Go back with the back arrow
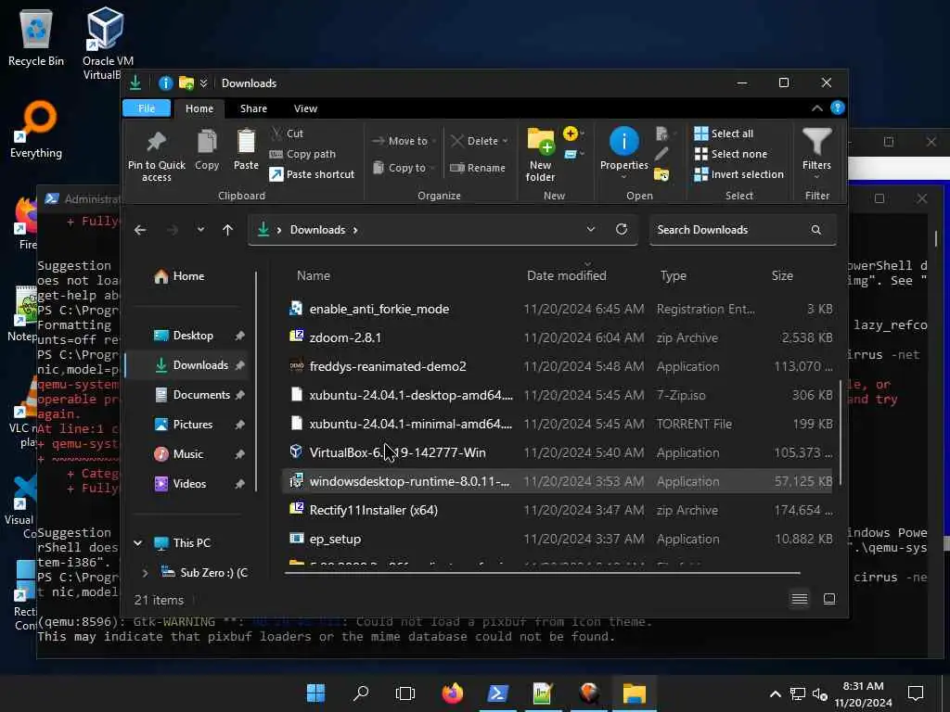950x712 pixels. pos(140,230)
